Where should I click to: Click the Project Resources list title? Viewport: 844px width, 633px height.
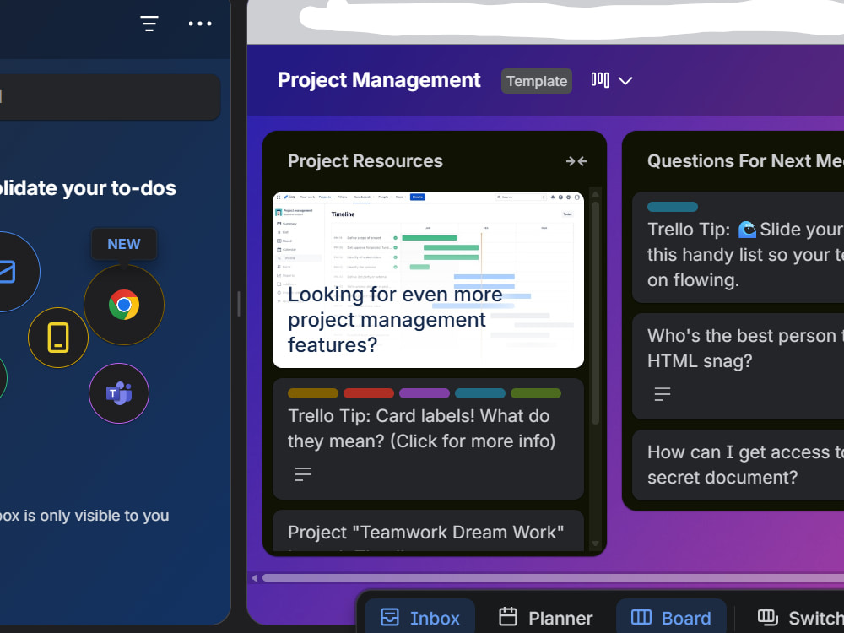(x=365, y=161)
